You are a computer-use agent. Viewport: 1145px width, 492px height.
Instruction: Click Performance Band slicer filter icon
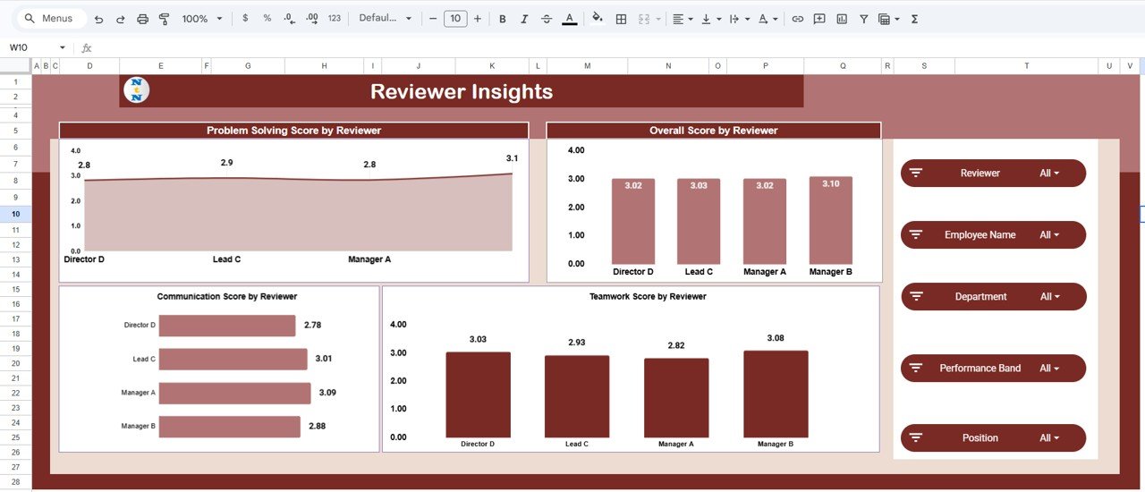point(915,369)
